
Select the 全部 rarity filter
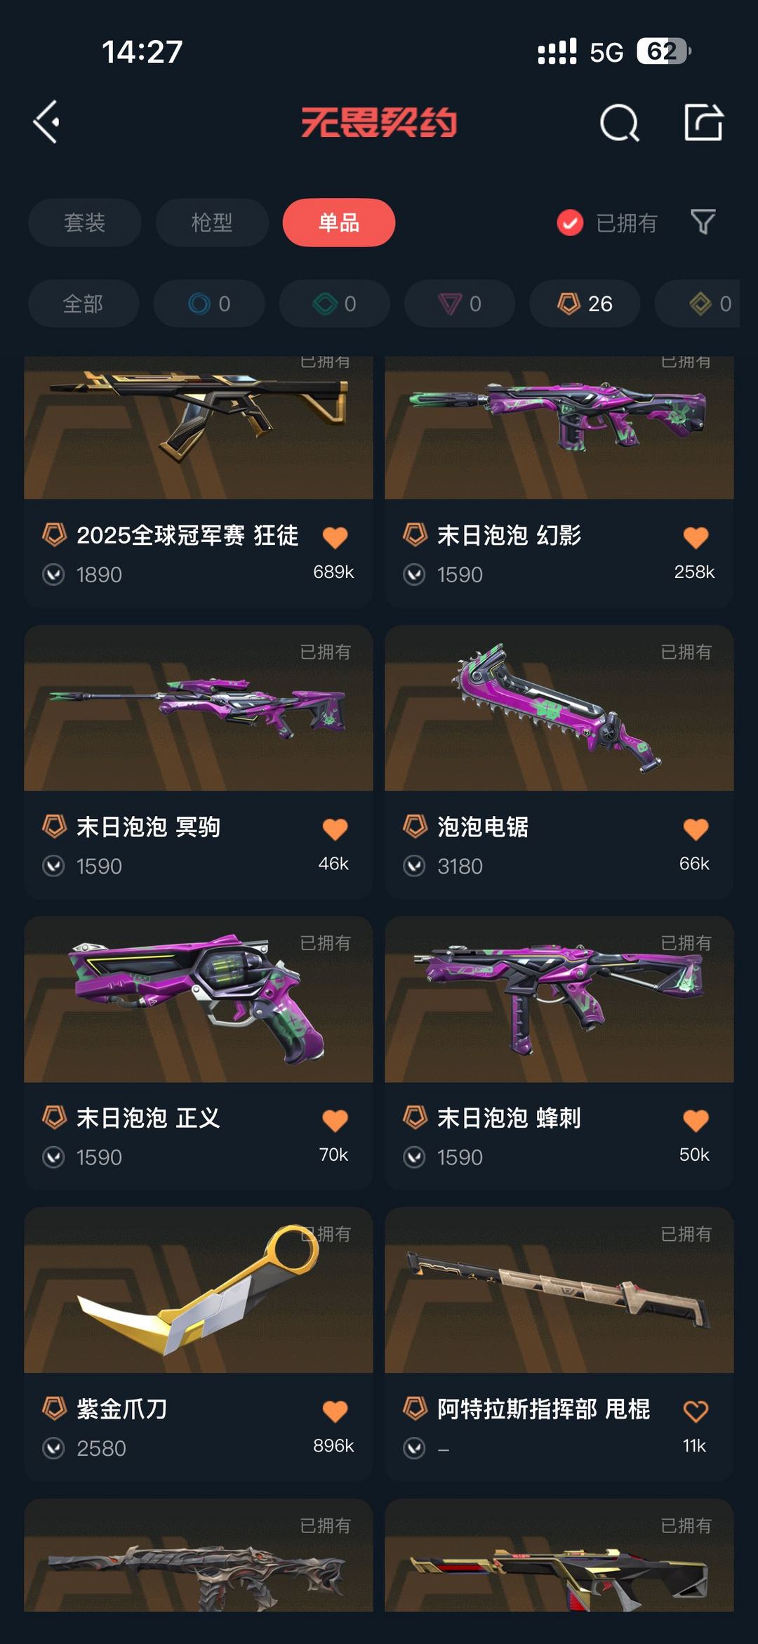click(x=84, y=303)
